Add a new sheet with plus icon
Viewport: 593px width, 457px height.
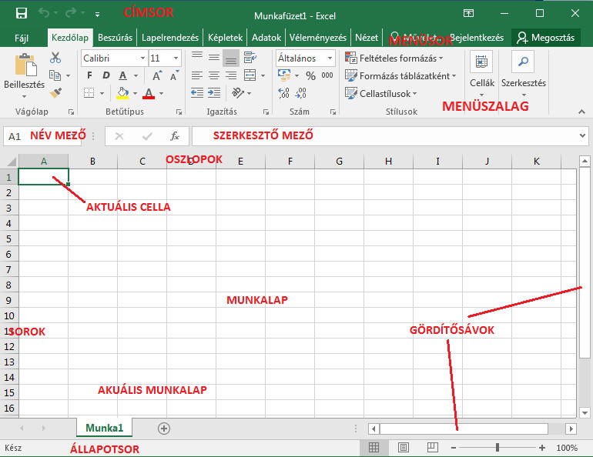163,429
